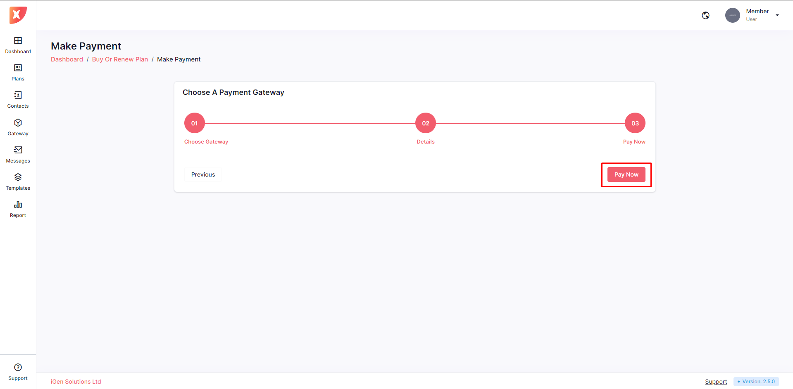Select step 01 Choose Gateway circle
The width and height of the screenshot is (793, 389).
(x=195, y=123)
